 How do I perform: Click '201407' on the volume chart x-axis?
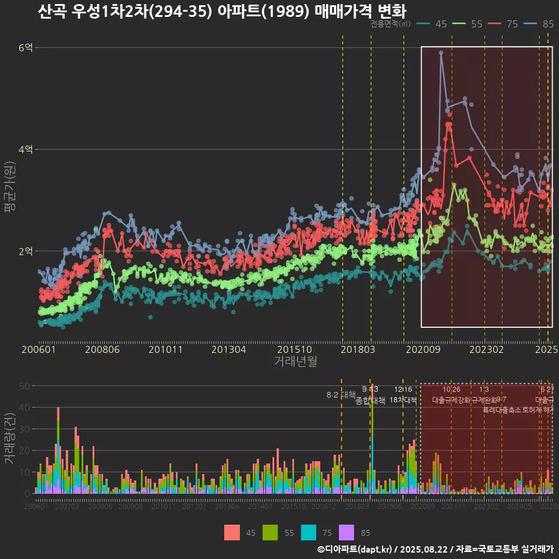pyautogui.click(x=260, y=506)
